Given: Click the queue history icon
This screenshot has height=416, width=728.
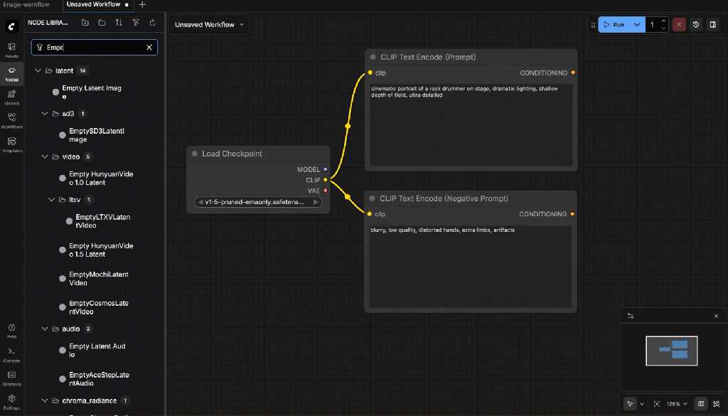Looking at the screenshot, I should (696, 25).
